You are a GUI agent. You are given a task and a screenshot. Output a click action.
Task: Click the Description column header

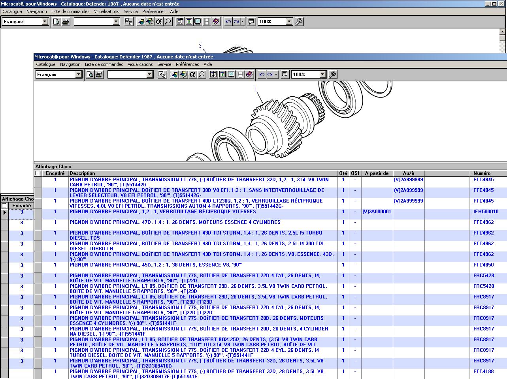tap(82, 173)
